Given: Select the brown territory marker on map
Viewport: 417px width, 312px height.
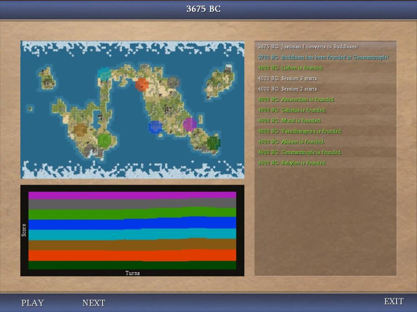Looking at the screenshot, I should pos(81,130).
